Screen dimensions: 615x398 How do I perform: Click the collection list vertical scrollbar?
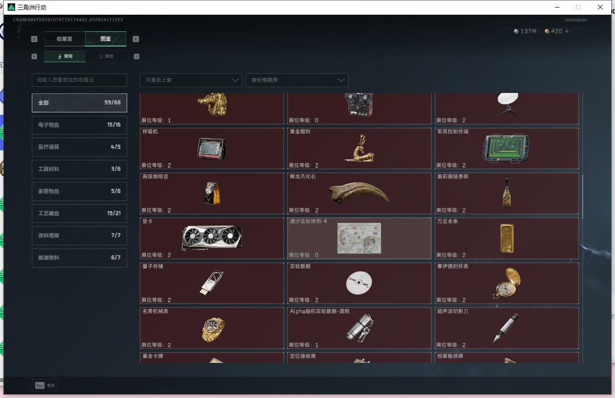pos(582,194)
